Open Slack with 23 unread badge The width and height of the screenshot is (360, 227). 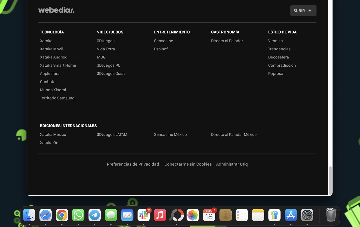coord(144,215)
